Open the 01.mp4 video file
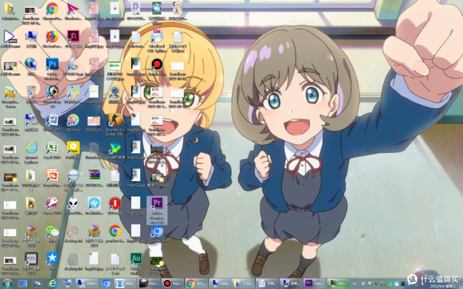 [157, 179]
